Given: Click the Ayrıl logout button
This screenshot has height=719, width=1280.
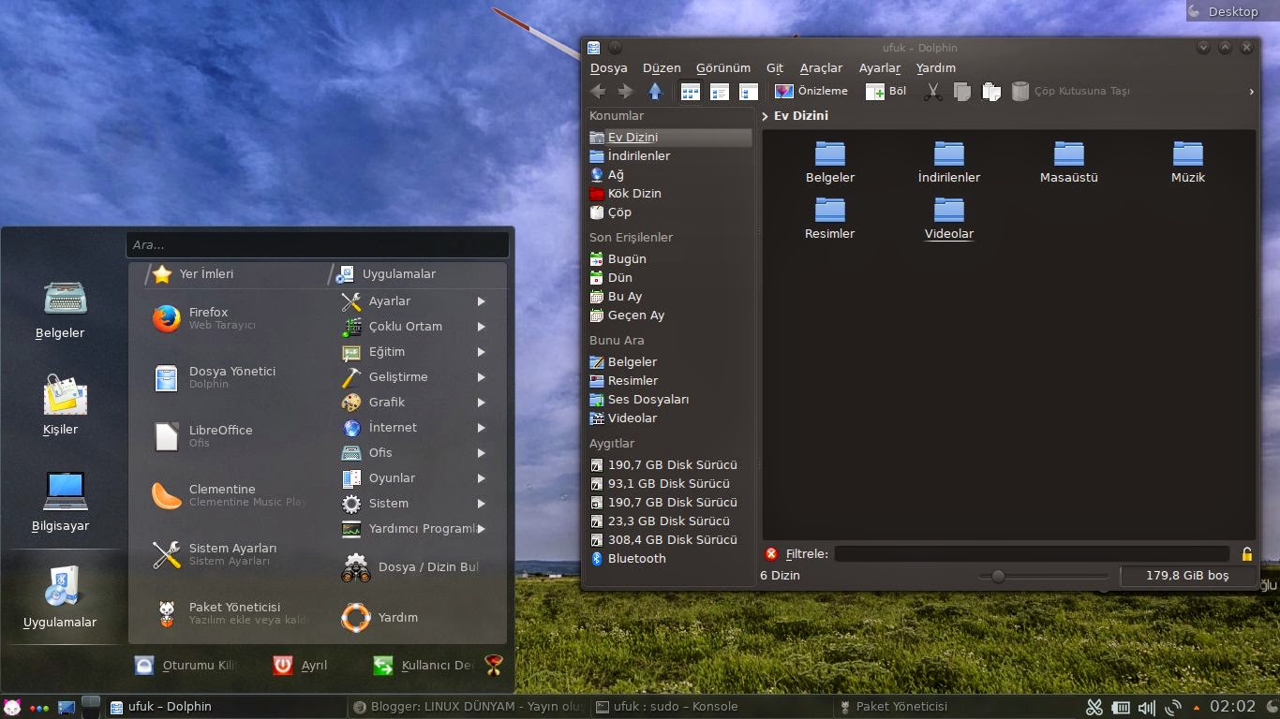Looking at the screenshot, I should [x=300, y=665].
